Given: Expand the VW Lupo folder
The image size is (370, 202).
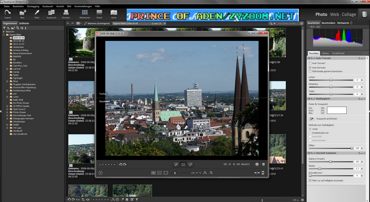Looking at the screenshot, I should click(7, 128).
